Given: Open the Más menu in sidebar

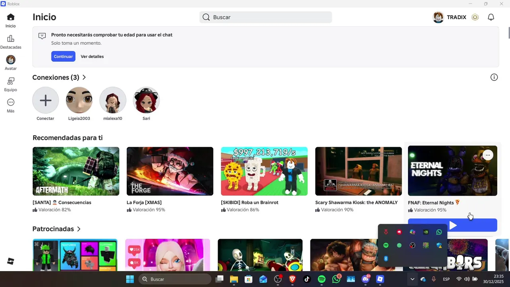Looking at the screenshot, I should click(11, 106).
